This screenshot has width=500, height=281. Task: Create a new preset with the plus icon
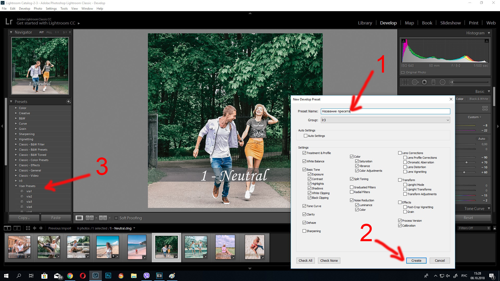pyautogui.click(x=68, y=101)
